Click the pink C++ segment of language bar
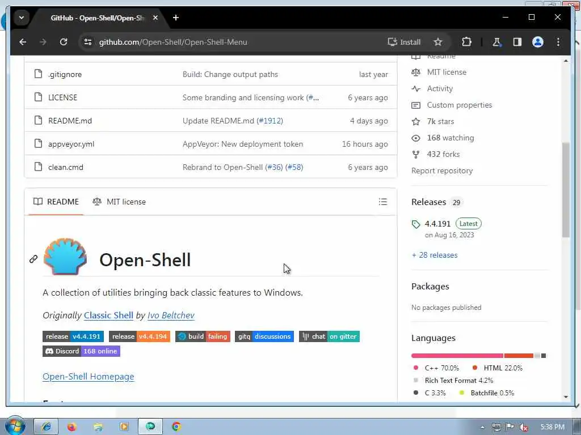This screenshot has width=581, height=435. tap(457, 356)
